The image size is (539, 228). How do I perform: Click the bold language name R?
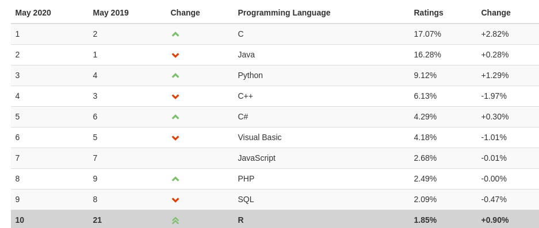pos(240,220)
